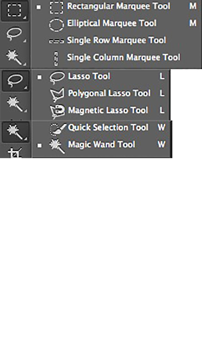Viewport: 202px width, 346px height.
Task: Click the flyout triangle on the highlighted Lasso button
Action: 26,88
